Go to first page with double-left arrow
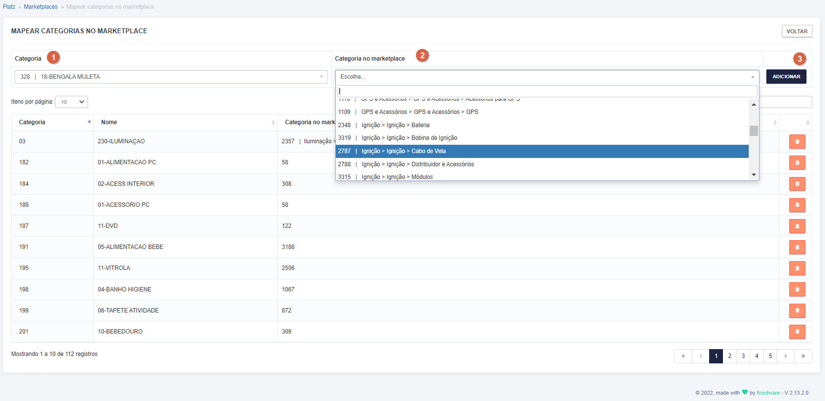This screenshot has height=401, width=825. (x=683, y=356)
